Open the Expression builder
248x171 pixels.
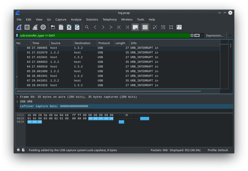[x=215, y=35]
